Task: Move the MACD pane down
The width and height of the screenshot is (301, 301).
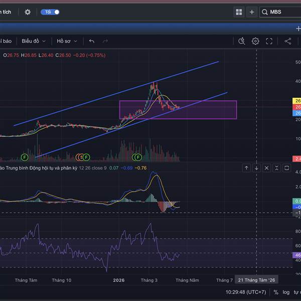Action: pos(256,168)
